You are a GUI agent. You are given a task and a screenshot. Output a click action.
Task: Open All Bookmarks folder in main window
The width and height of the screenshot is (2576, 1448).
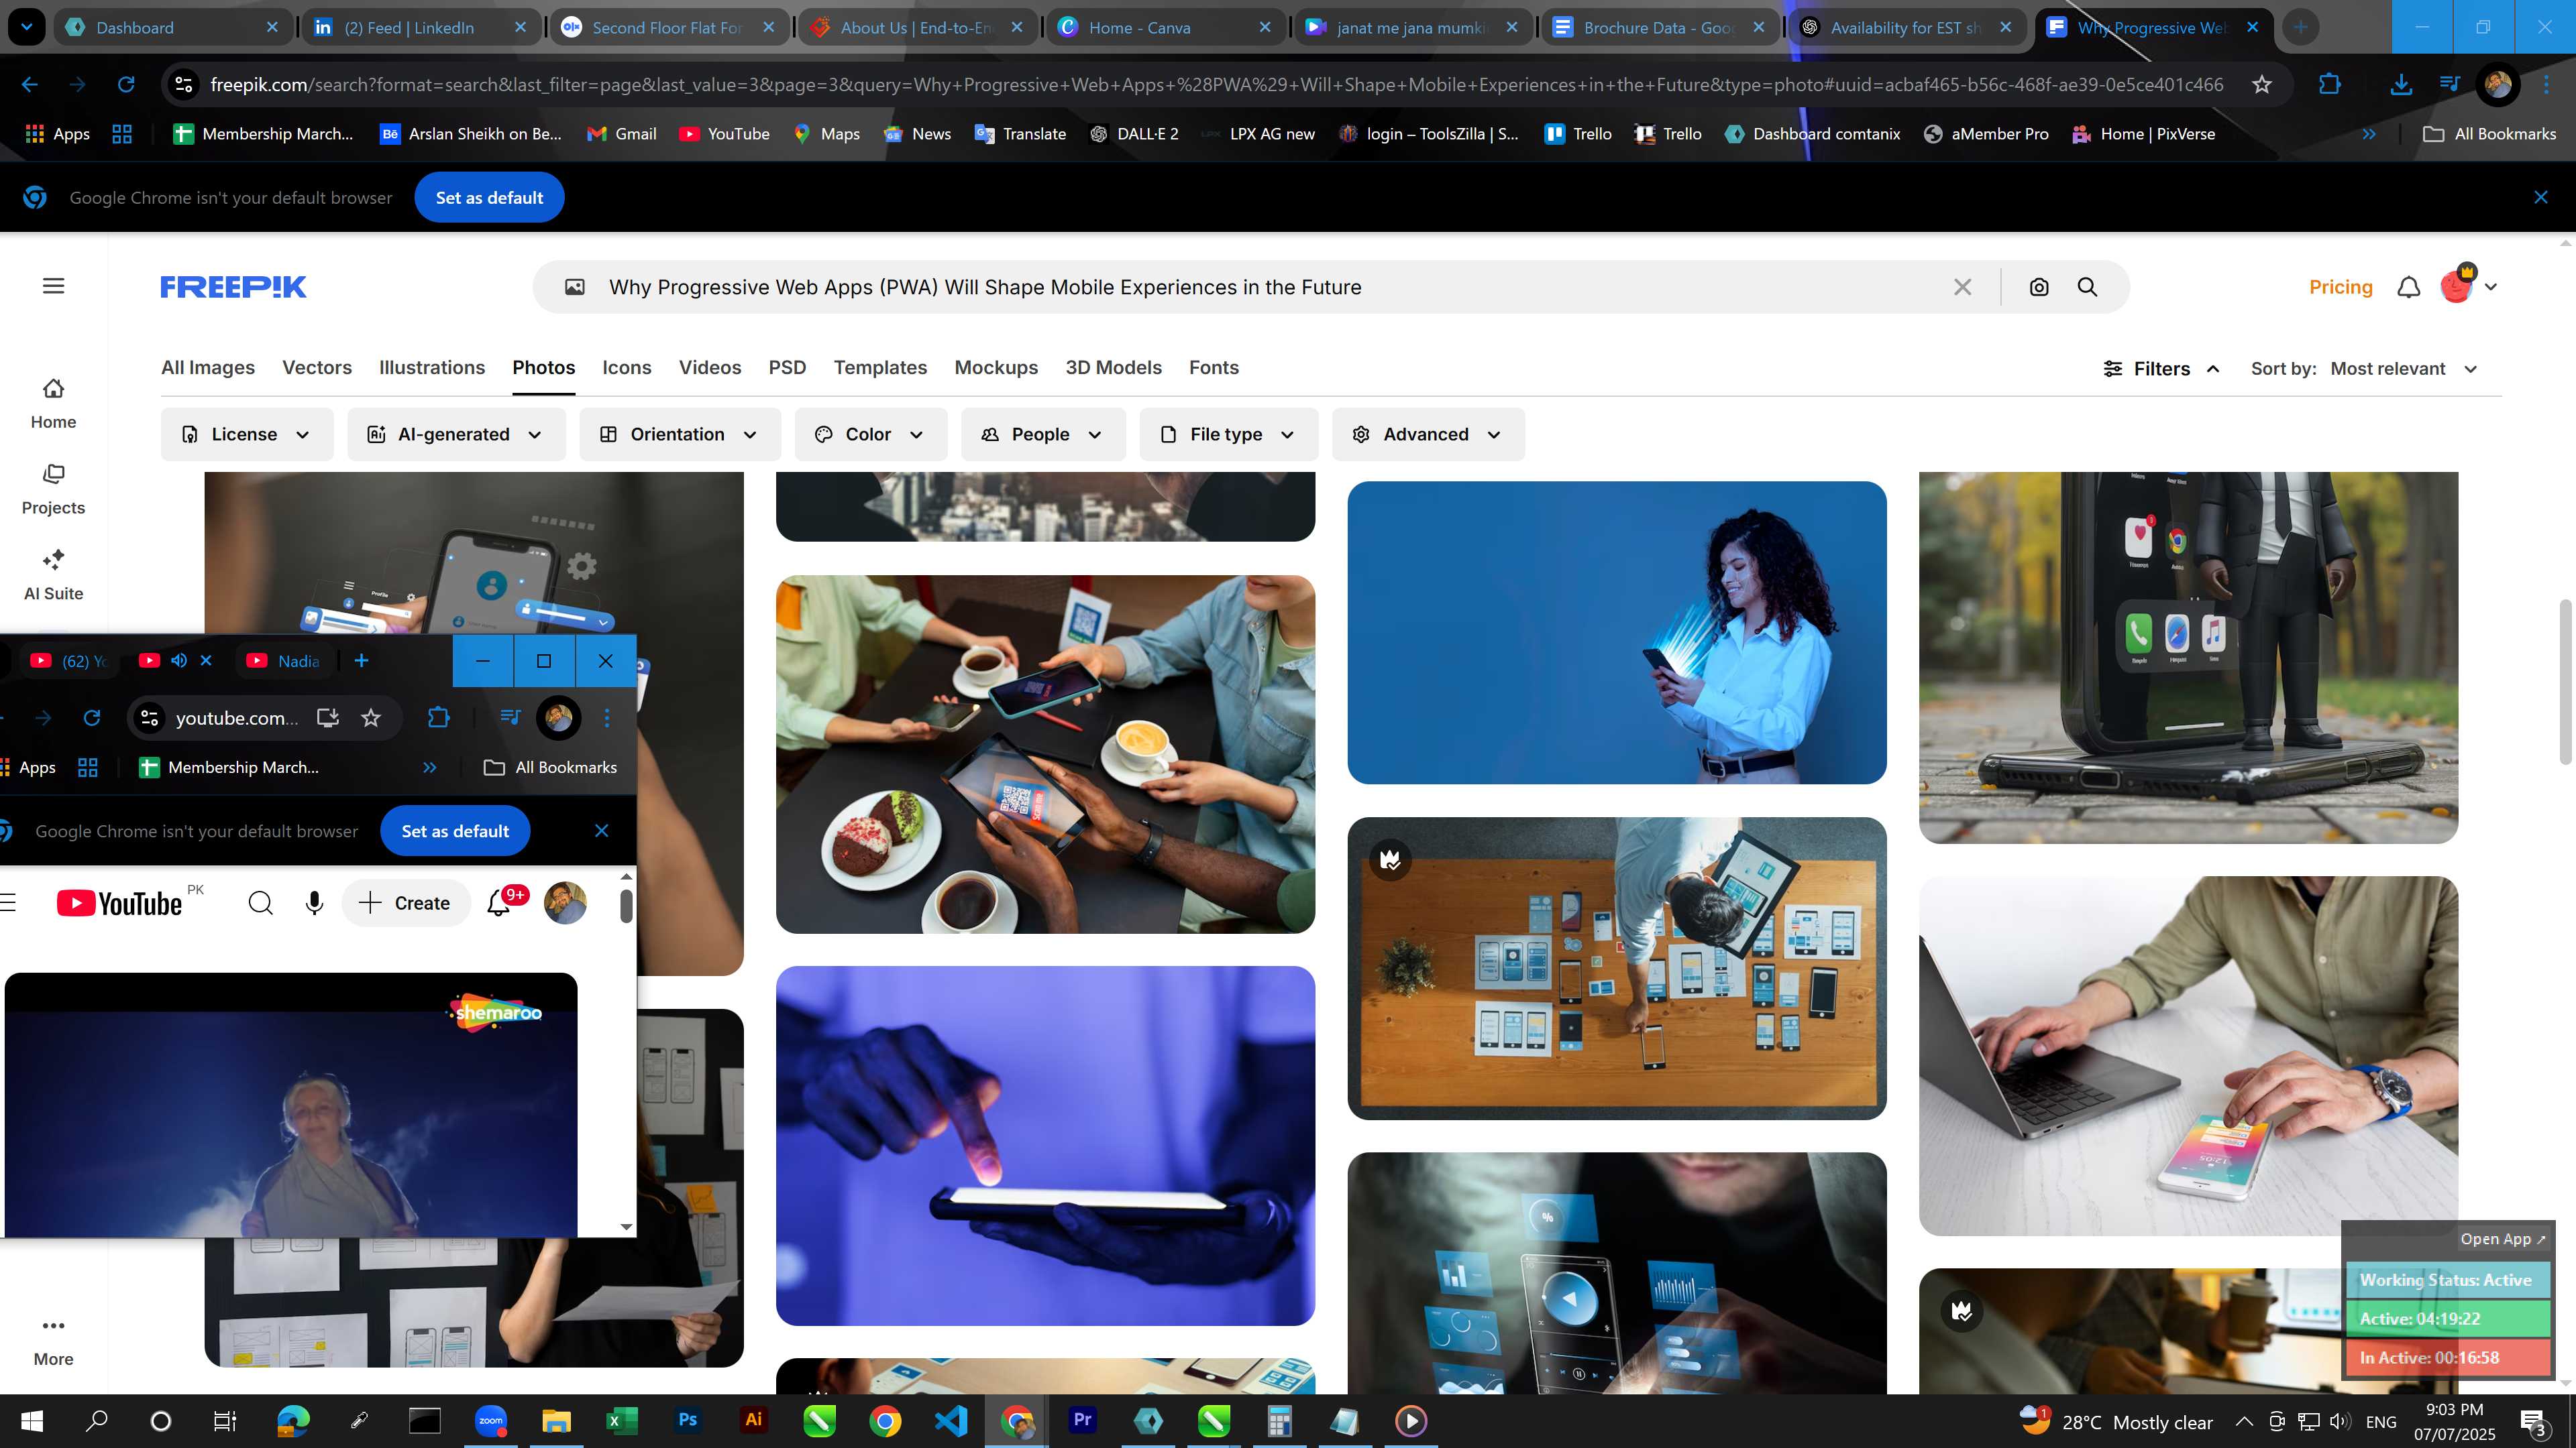click(x=2489, y=134)
